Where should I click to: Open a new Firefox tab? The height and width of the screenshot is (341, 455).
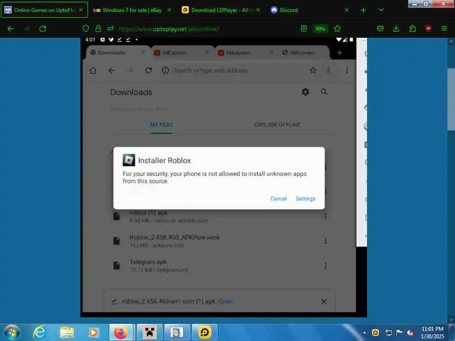(x=363, y=10)
